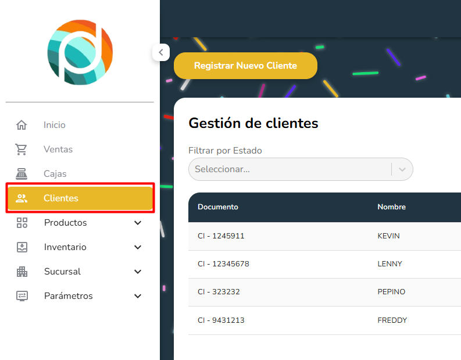Collapse the sidebar with arrow button
The image size is (461, 360).
(160, 52)
